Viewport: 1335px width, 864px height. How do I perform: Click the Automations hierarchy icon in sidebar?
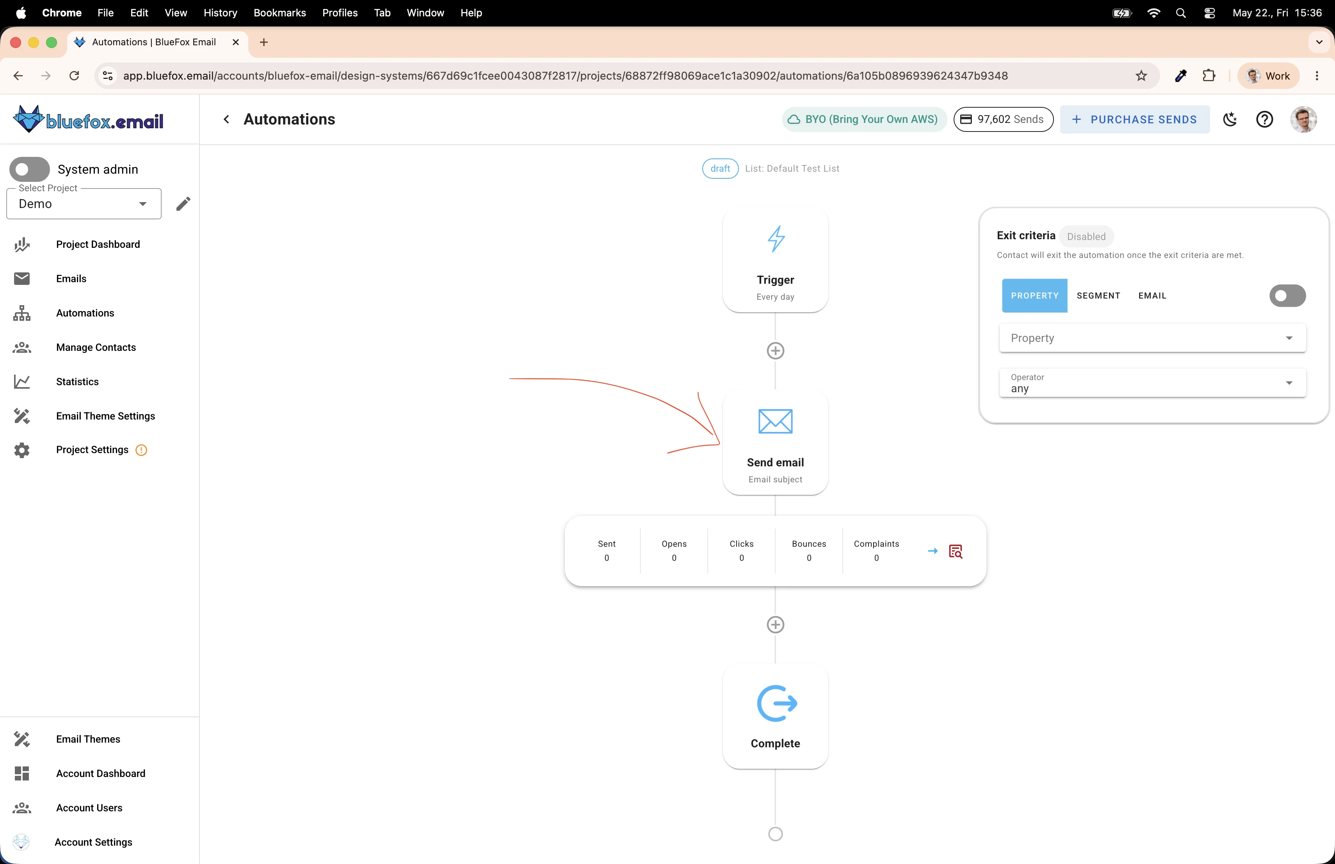[x=22, y=313]
